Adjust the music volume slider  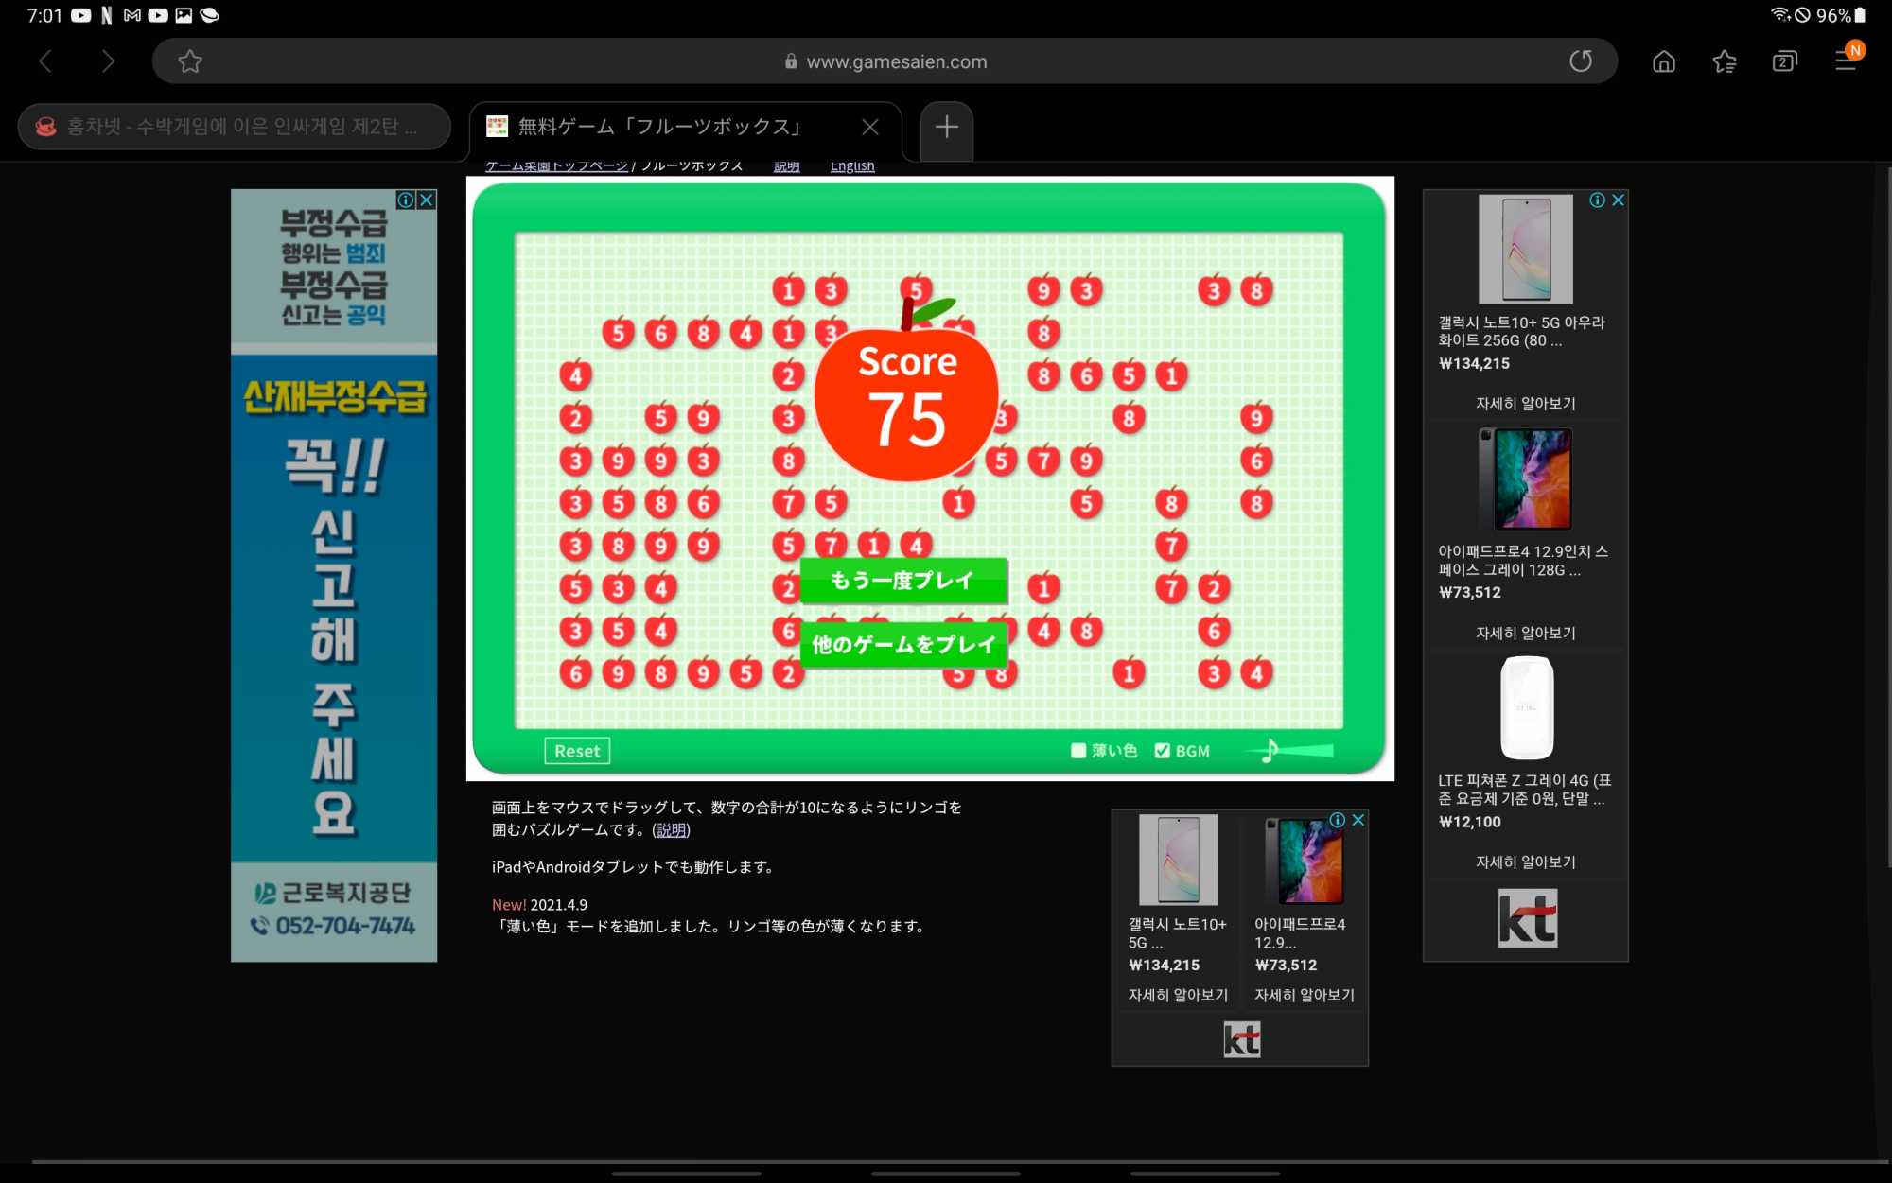tap(1301, 751)
